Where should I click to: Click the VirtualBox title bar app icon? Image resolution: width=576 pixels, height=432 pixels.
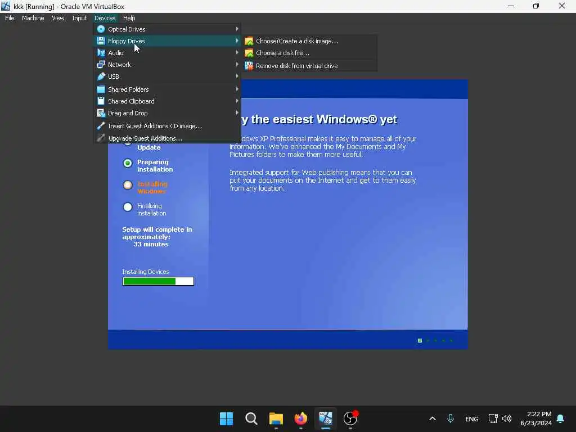coord(6,6)
